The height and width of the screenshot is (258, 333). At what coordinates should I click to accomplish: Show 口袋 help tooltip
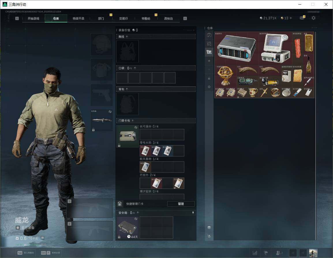coord(135,68)
